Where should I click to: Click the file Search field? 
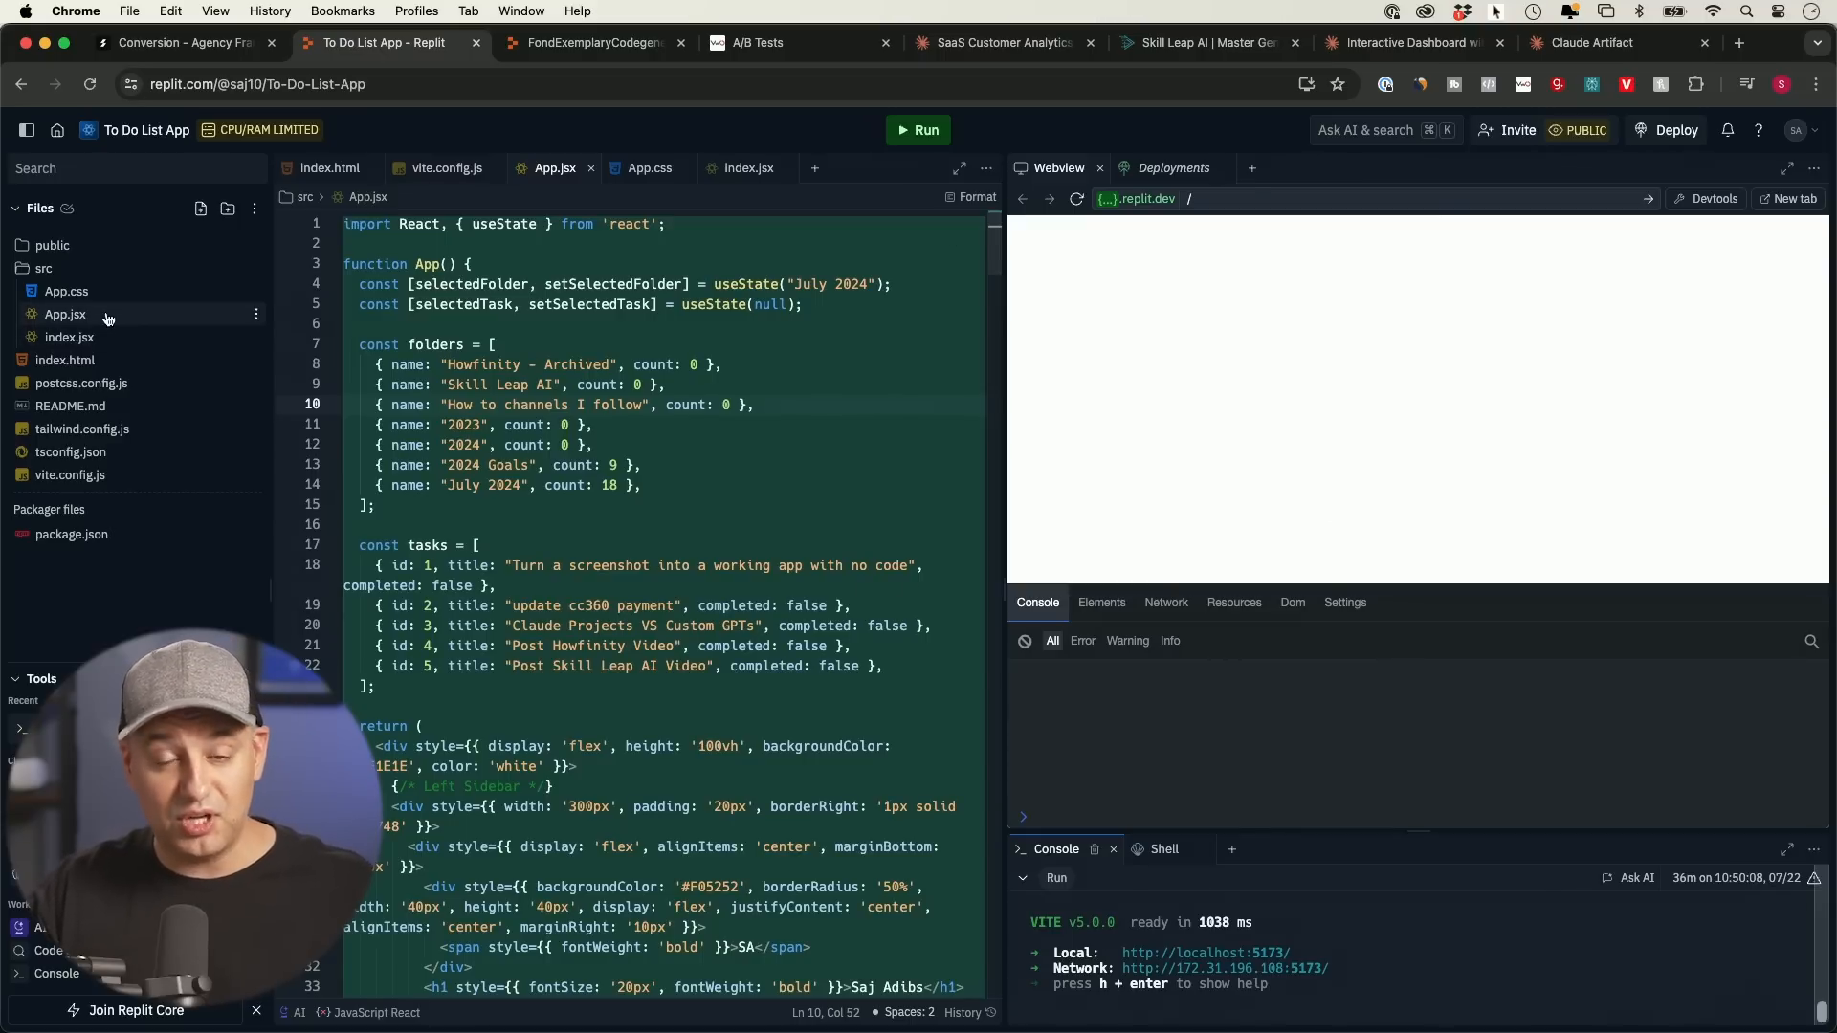pos(137,168)
